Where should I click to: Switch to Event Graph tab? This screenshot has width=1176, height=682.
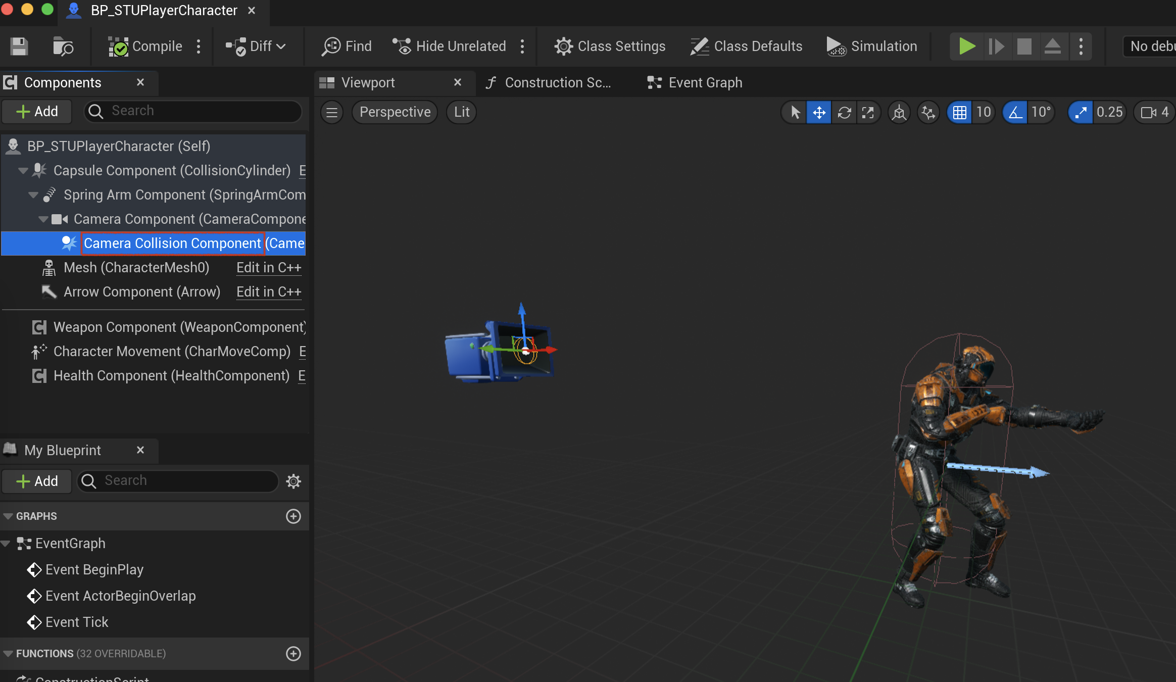[695, 82]
